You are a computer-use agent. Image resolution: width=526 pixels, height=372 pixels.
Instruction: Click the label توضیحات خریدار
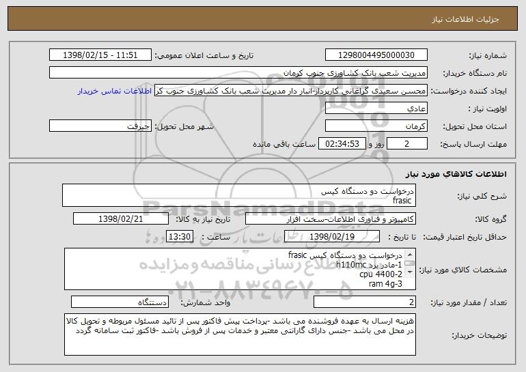480,335
